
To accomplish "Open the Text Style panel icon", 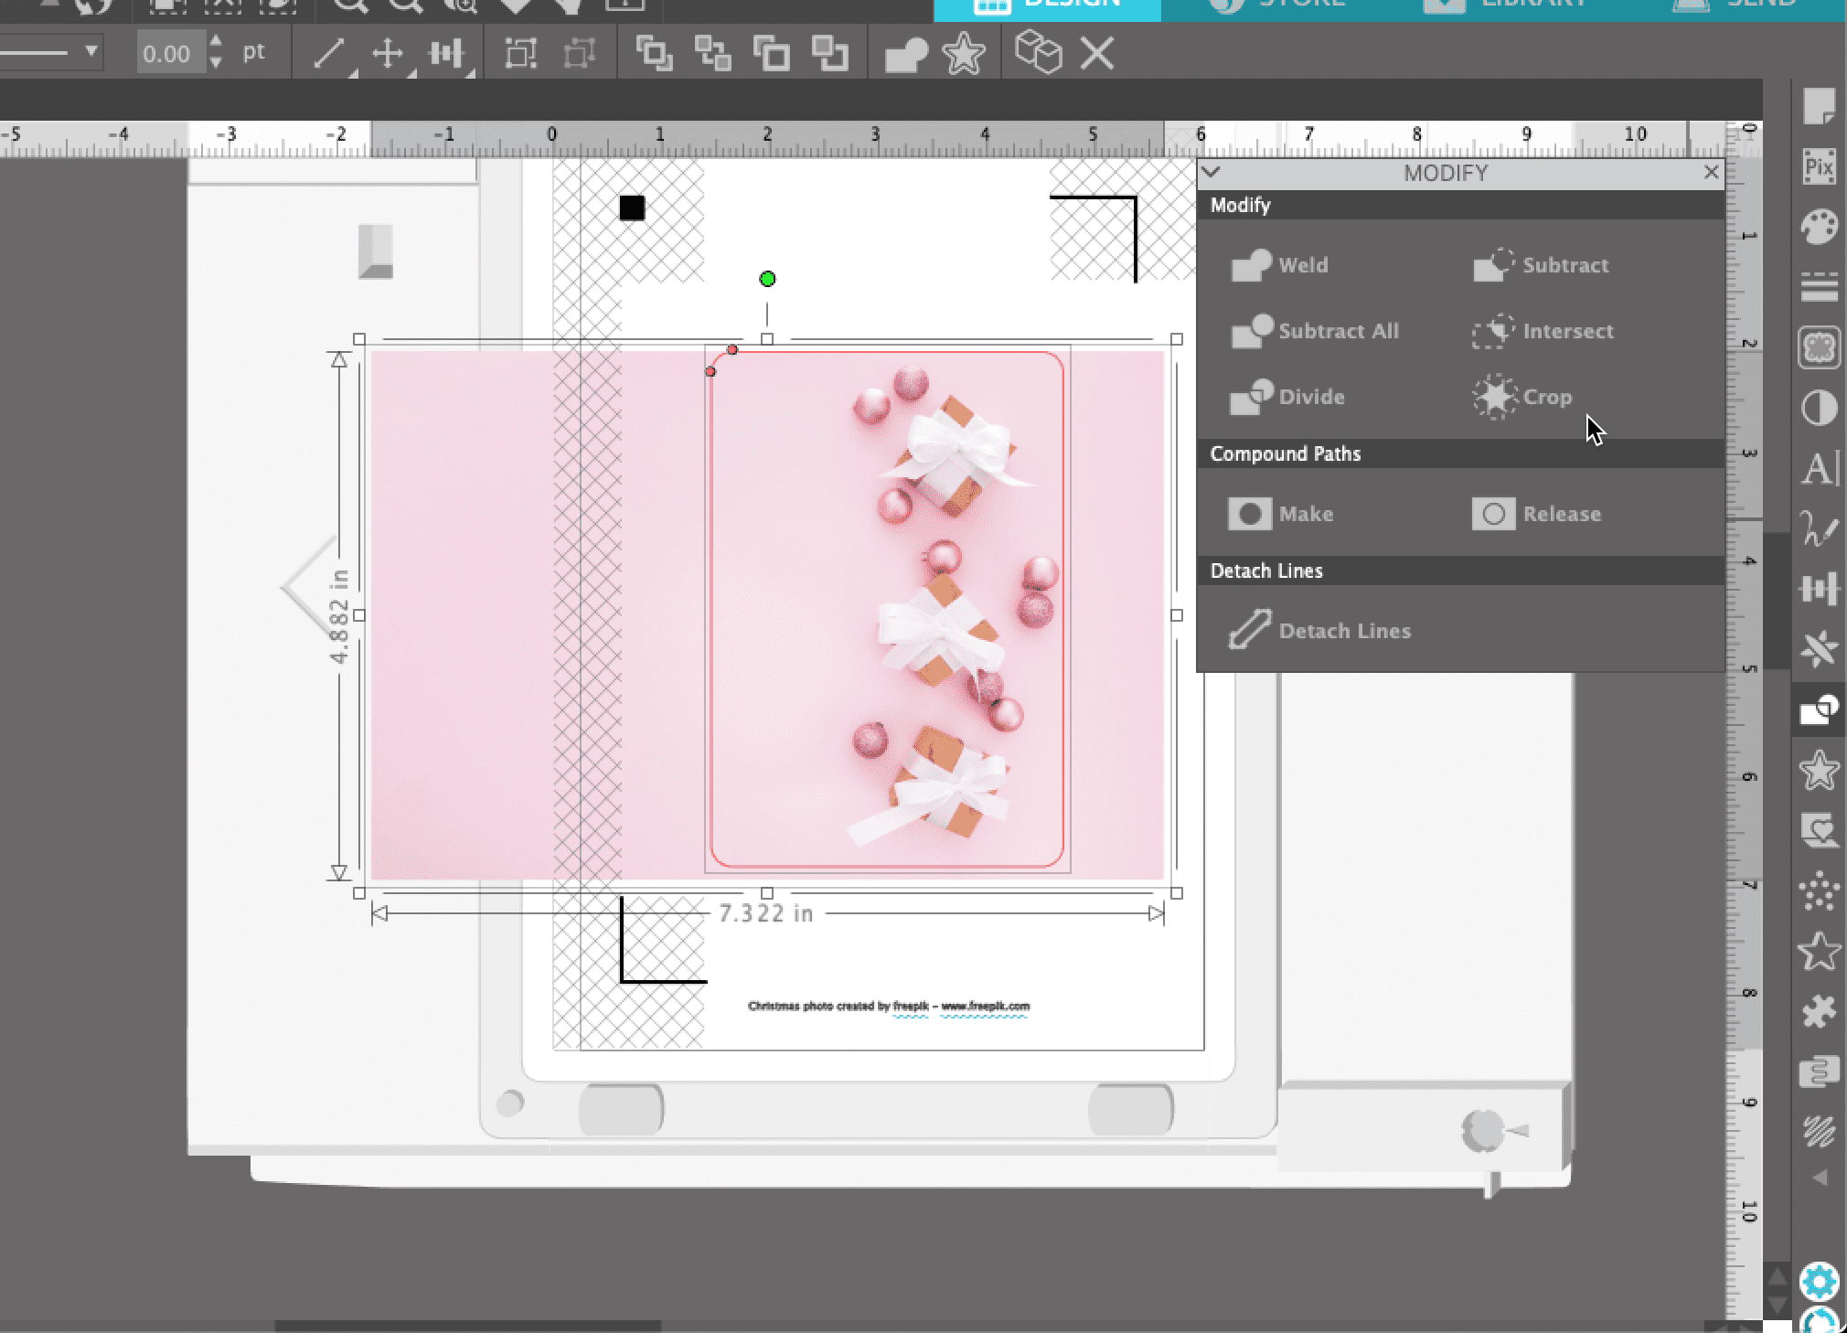I will coord(1819,468).
